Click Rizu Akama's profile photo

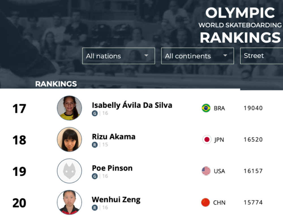pyautogui.click(x=69, y=140)
